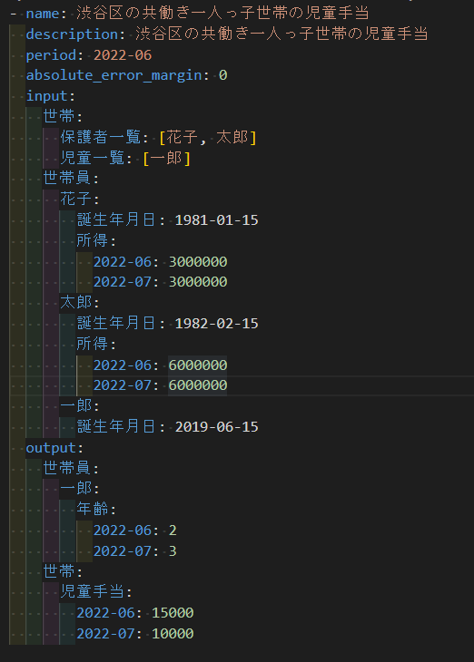Click the 一郎 key under output
474x662 pixels.
coord(75,488)
